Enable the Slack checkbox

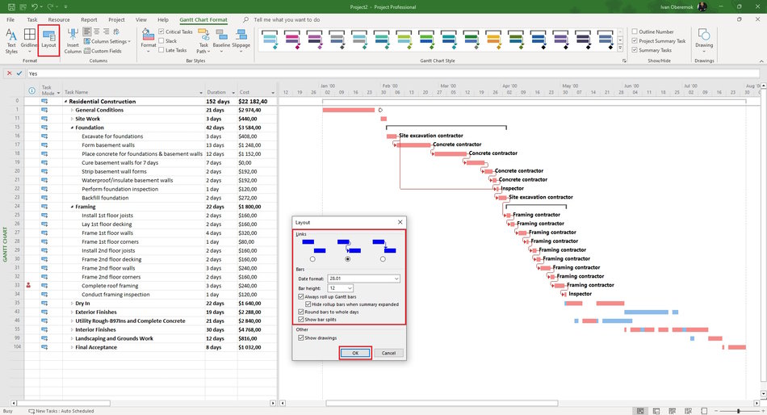coord(161,40)
